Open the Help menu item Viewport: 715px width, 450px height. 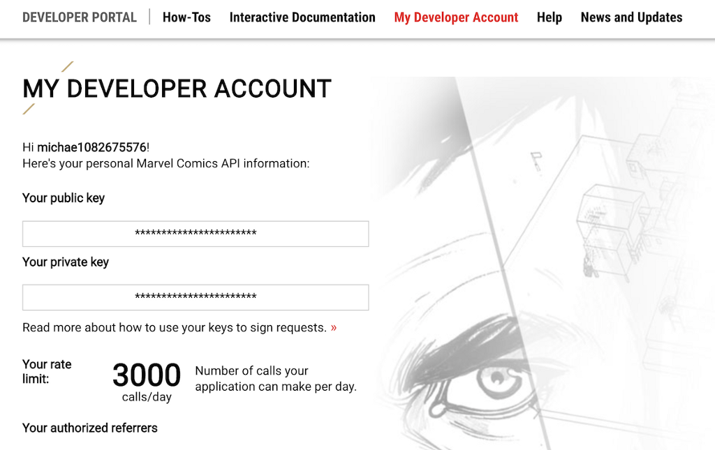[549, 17]
